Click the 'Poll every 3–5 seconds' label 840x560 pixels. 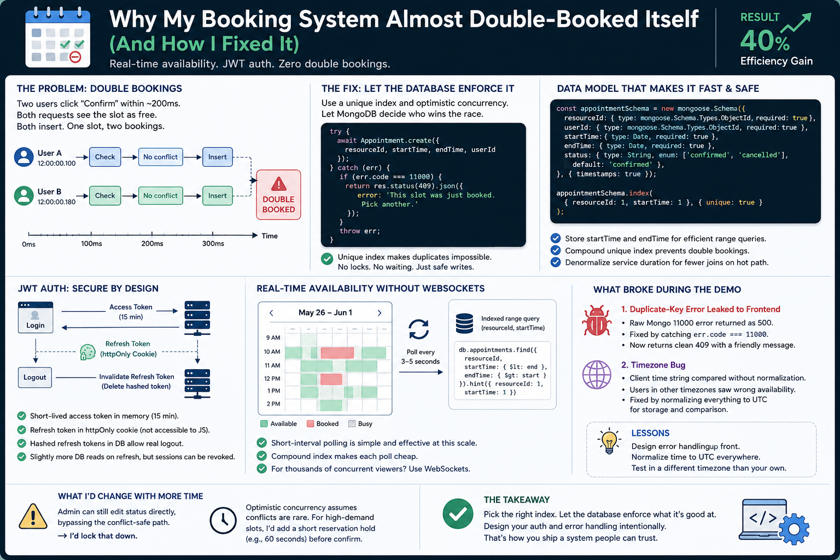[421, 357]
